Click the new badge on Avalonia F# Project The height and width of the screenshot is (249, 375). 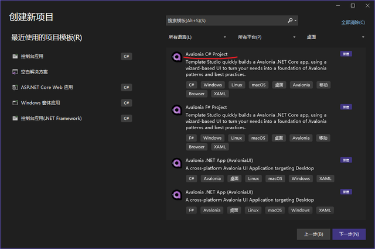(x=346, y=107)
